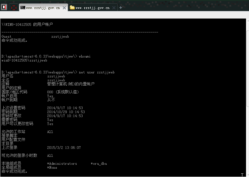Image resolution: width=249 pixels, height=177 pixels.
Task: Click the 000 (系统默认值) country code value
Action: (x=63, y=92)
